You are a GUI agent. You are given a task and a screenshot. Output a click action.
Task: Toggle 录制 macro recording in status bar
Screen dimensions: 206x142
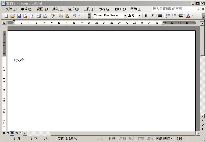[x=123, y=139]
